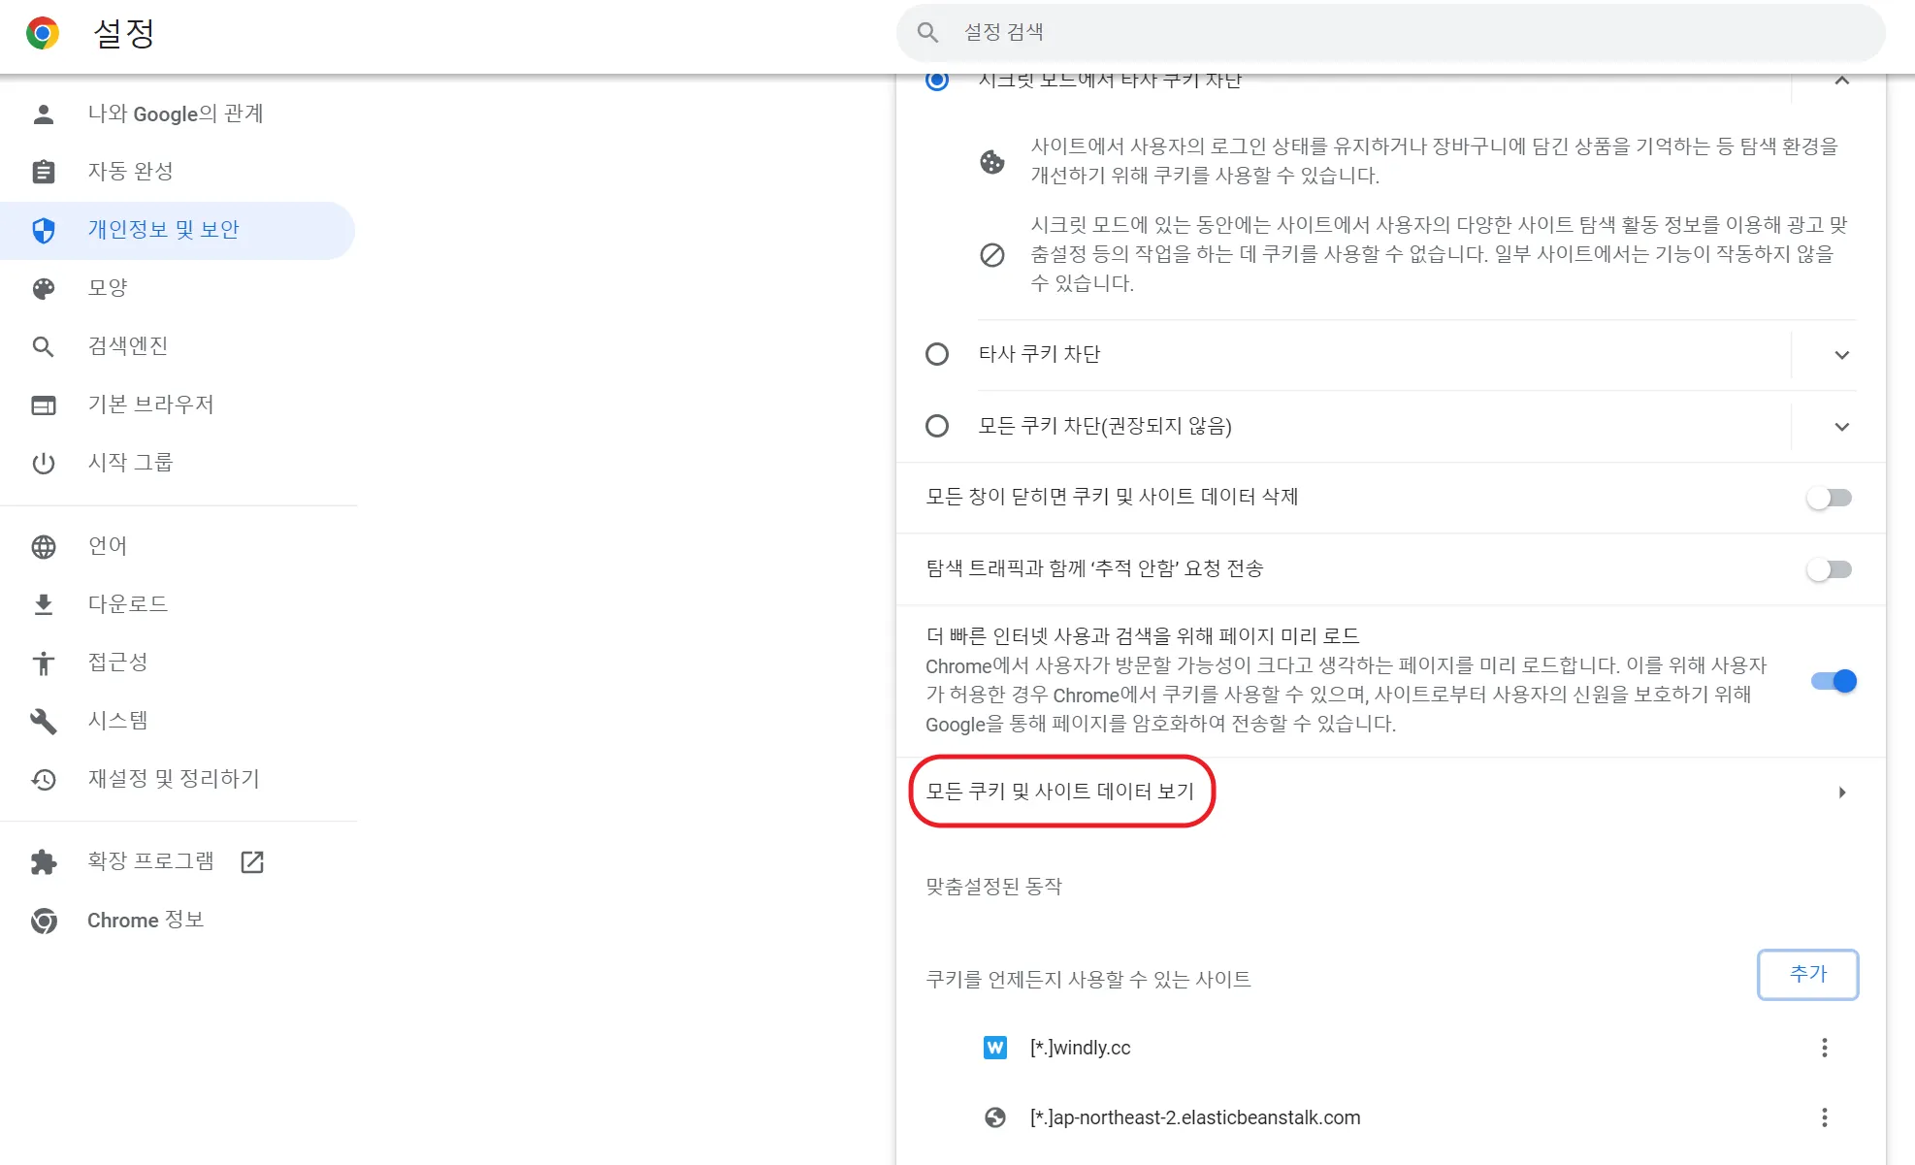Select the 타사 쿠키 차단 radio button
Image resolution: width=1915 pixels, height=1165 pixels.
936,354
